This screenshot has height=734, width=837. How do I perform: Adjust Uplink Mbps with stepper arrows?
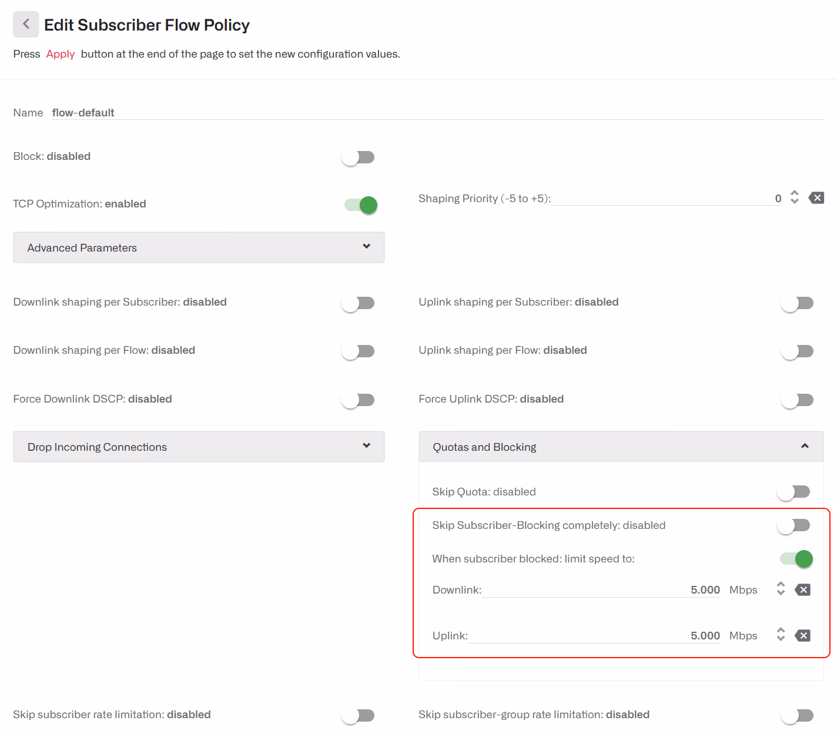coord(781,635)
